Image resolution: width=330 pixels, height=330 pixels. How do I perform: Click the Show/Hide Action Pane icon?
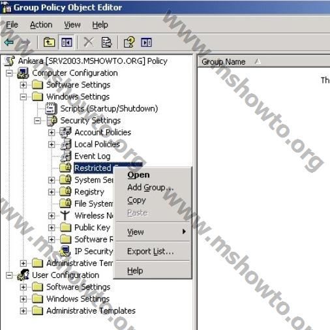pyautogui.click(x=146, y=42)
